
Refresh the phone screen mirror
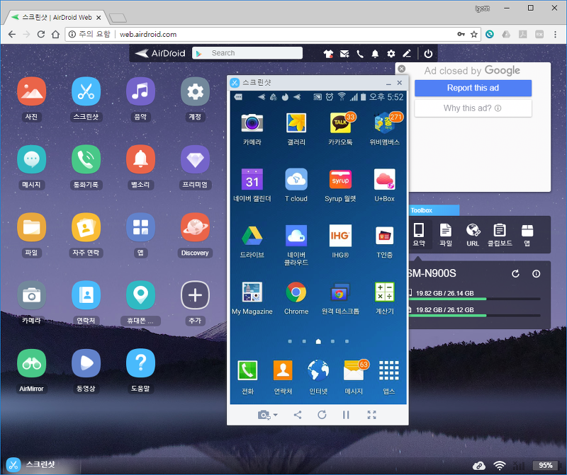click(x=322, y=415)
